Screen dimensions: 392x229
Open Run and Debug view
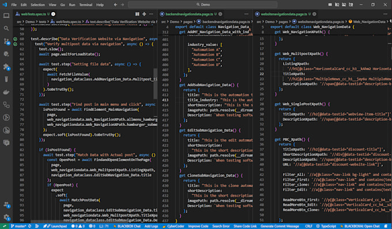(6, 54)
